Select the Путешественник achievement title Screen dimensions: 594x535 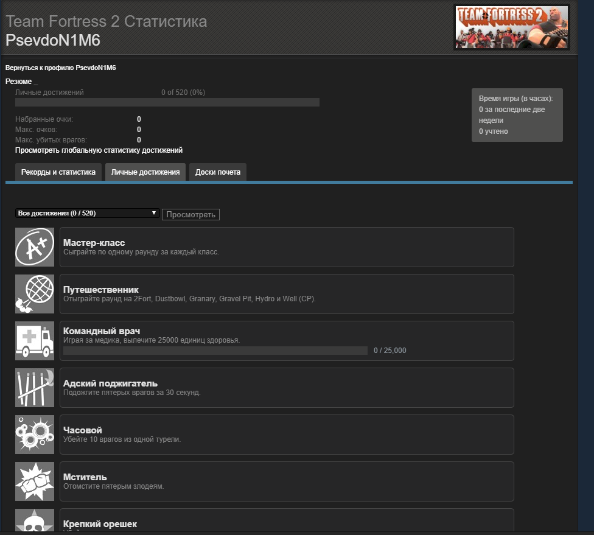pyautogui.click(x=101, y=290)
